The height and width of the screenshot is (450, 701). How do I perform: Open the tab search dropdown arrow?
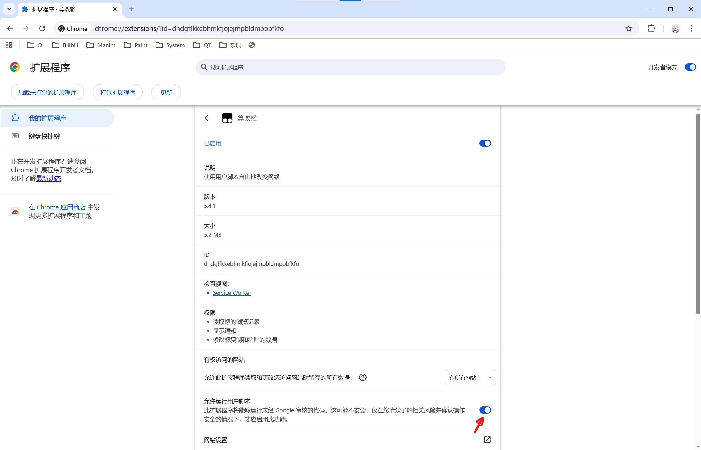(x=9, y=9)
